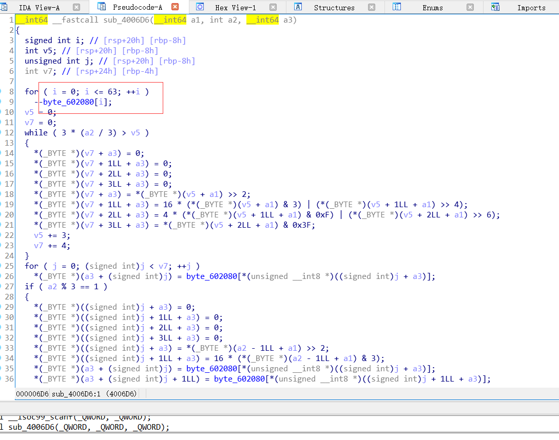This screenshot has height=440, width=559.
Task: Click the Structures tab icon
Action: point(298,7)
